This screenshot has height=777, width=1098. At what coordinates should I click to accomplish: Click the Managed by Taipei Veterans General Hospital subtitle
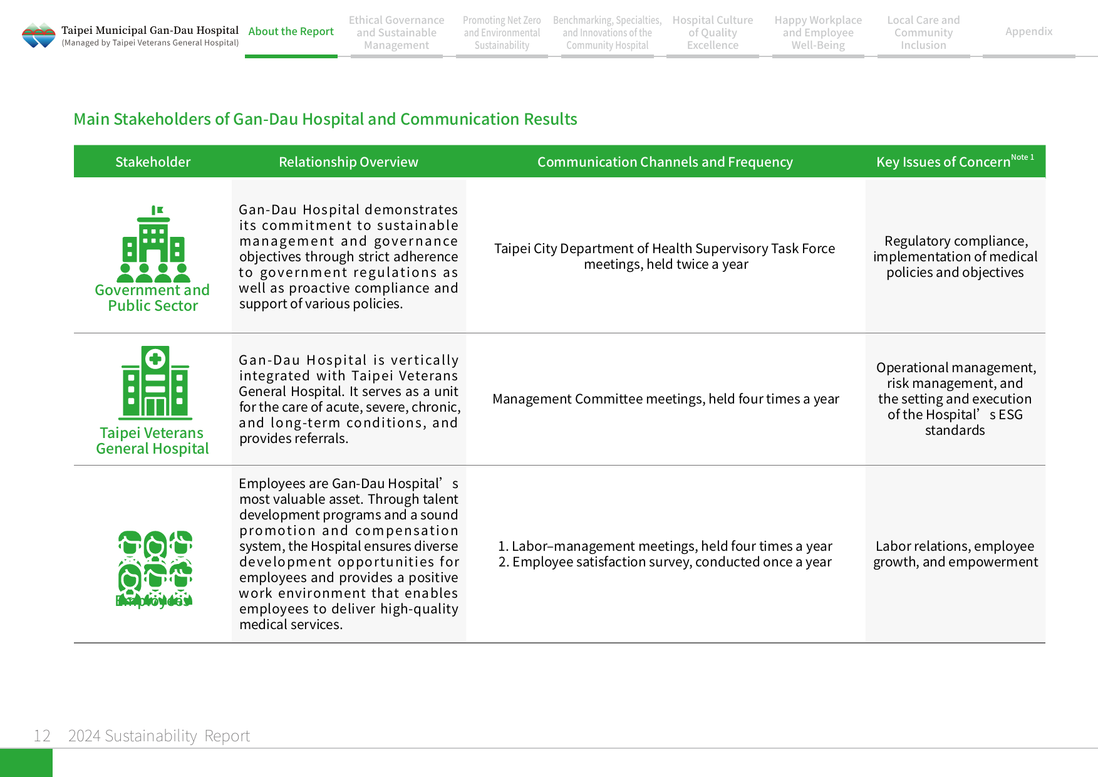[x=150, y=43]
